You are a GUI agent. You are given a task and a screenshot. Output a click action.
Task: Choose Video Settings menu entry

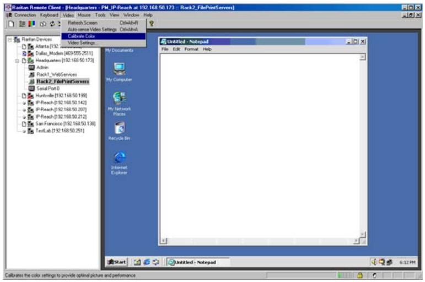[x=104, y=43]
